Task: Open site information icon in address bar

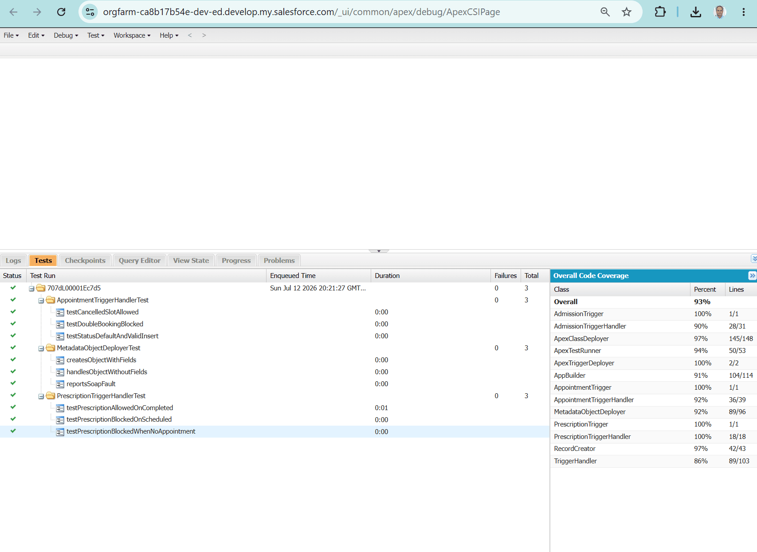Action: click(90, 12)
